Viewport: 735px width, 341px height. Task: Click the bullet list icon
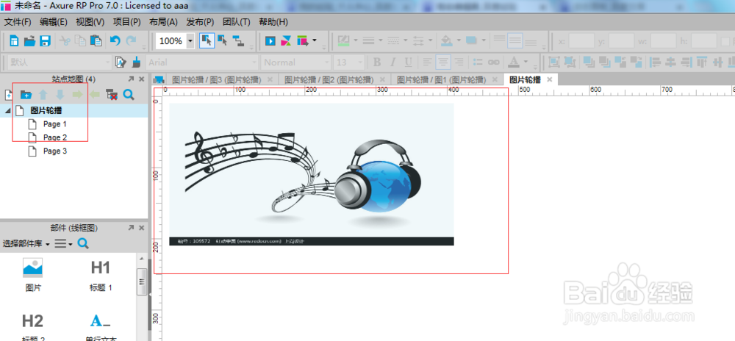coord(478,62)
